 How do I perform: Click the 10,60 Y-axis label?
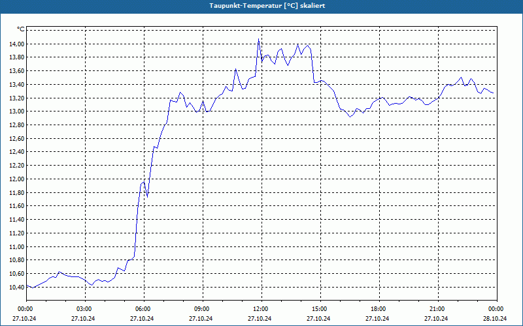pyautogui.click(x=16, y=274)
